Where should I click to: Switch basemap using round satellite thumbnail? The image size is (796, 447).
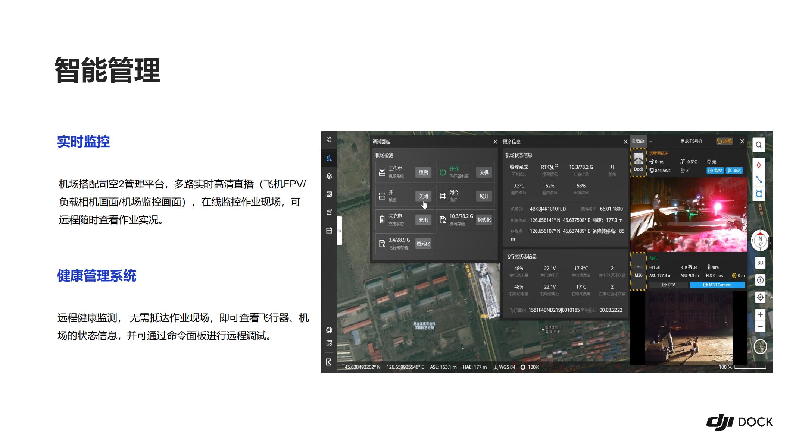[760, 347]
